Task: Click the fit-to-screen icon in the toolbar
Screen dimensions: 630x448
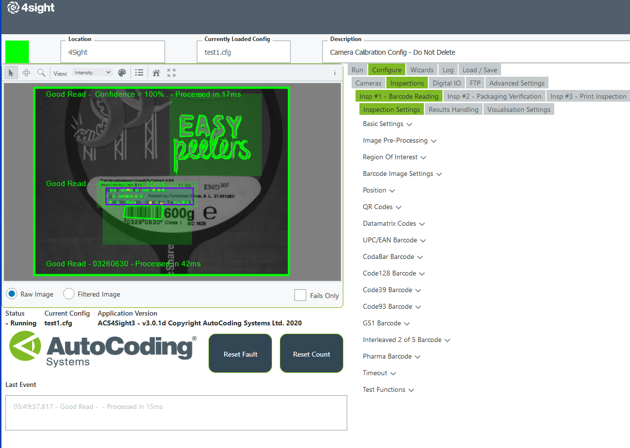Action: pos(171,72)
